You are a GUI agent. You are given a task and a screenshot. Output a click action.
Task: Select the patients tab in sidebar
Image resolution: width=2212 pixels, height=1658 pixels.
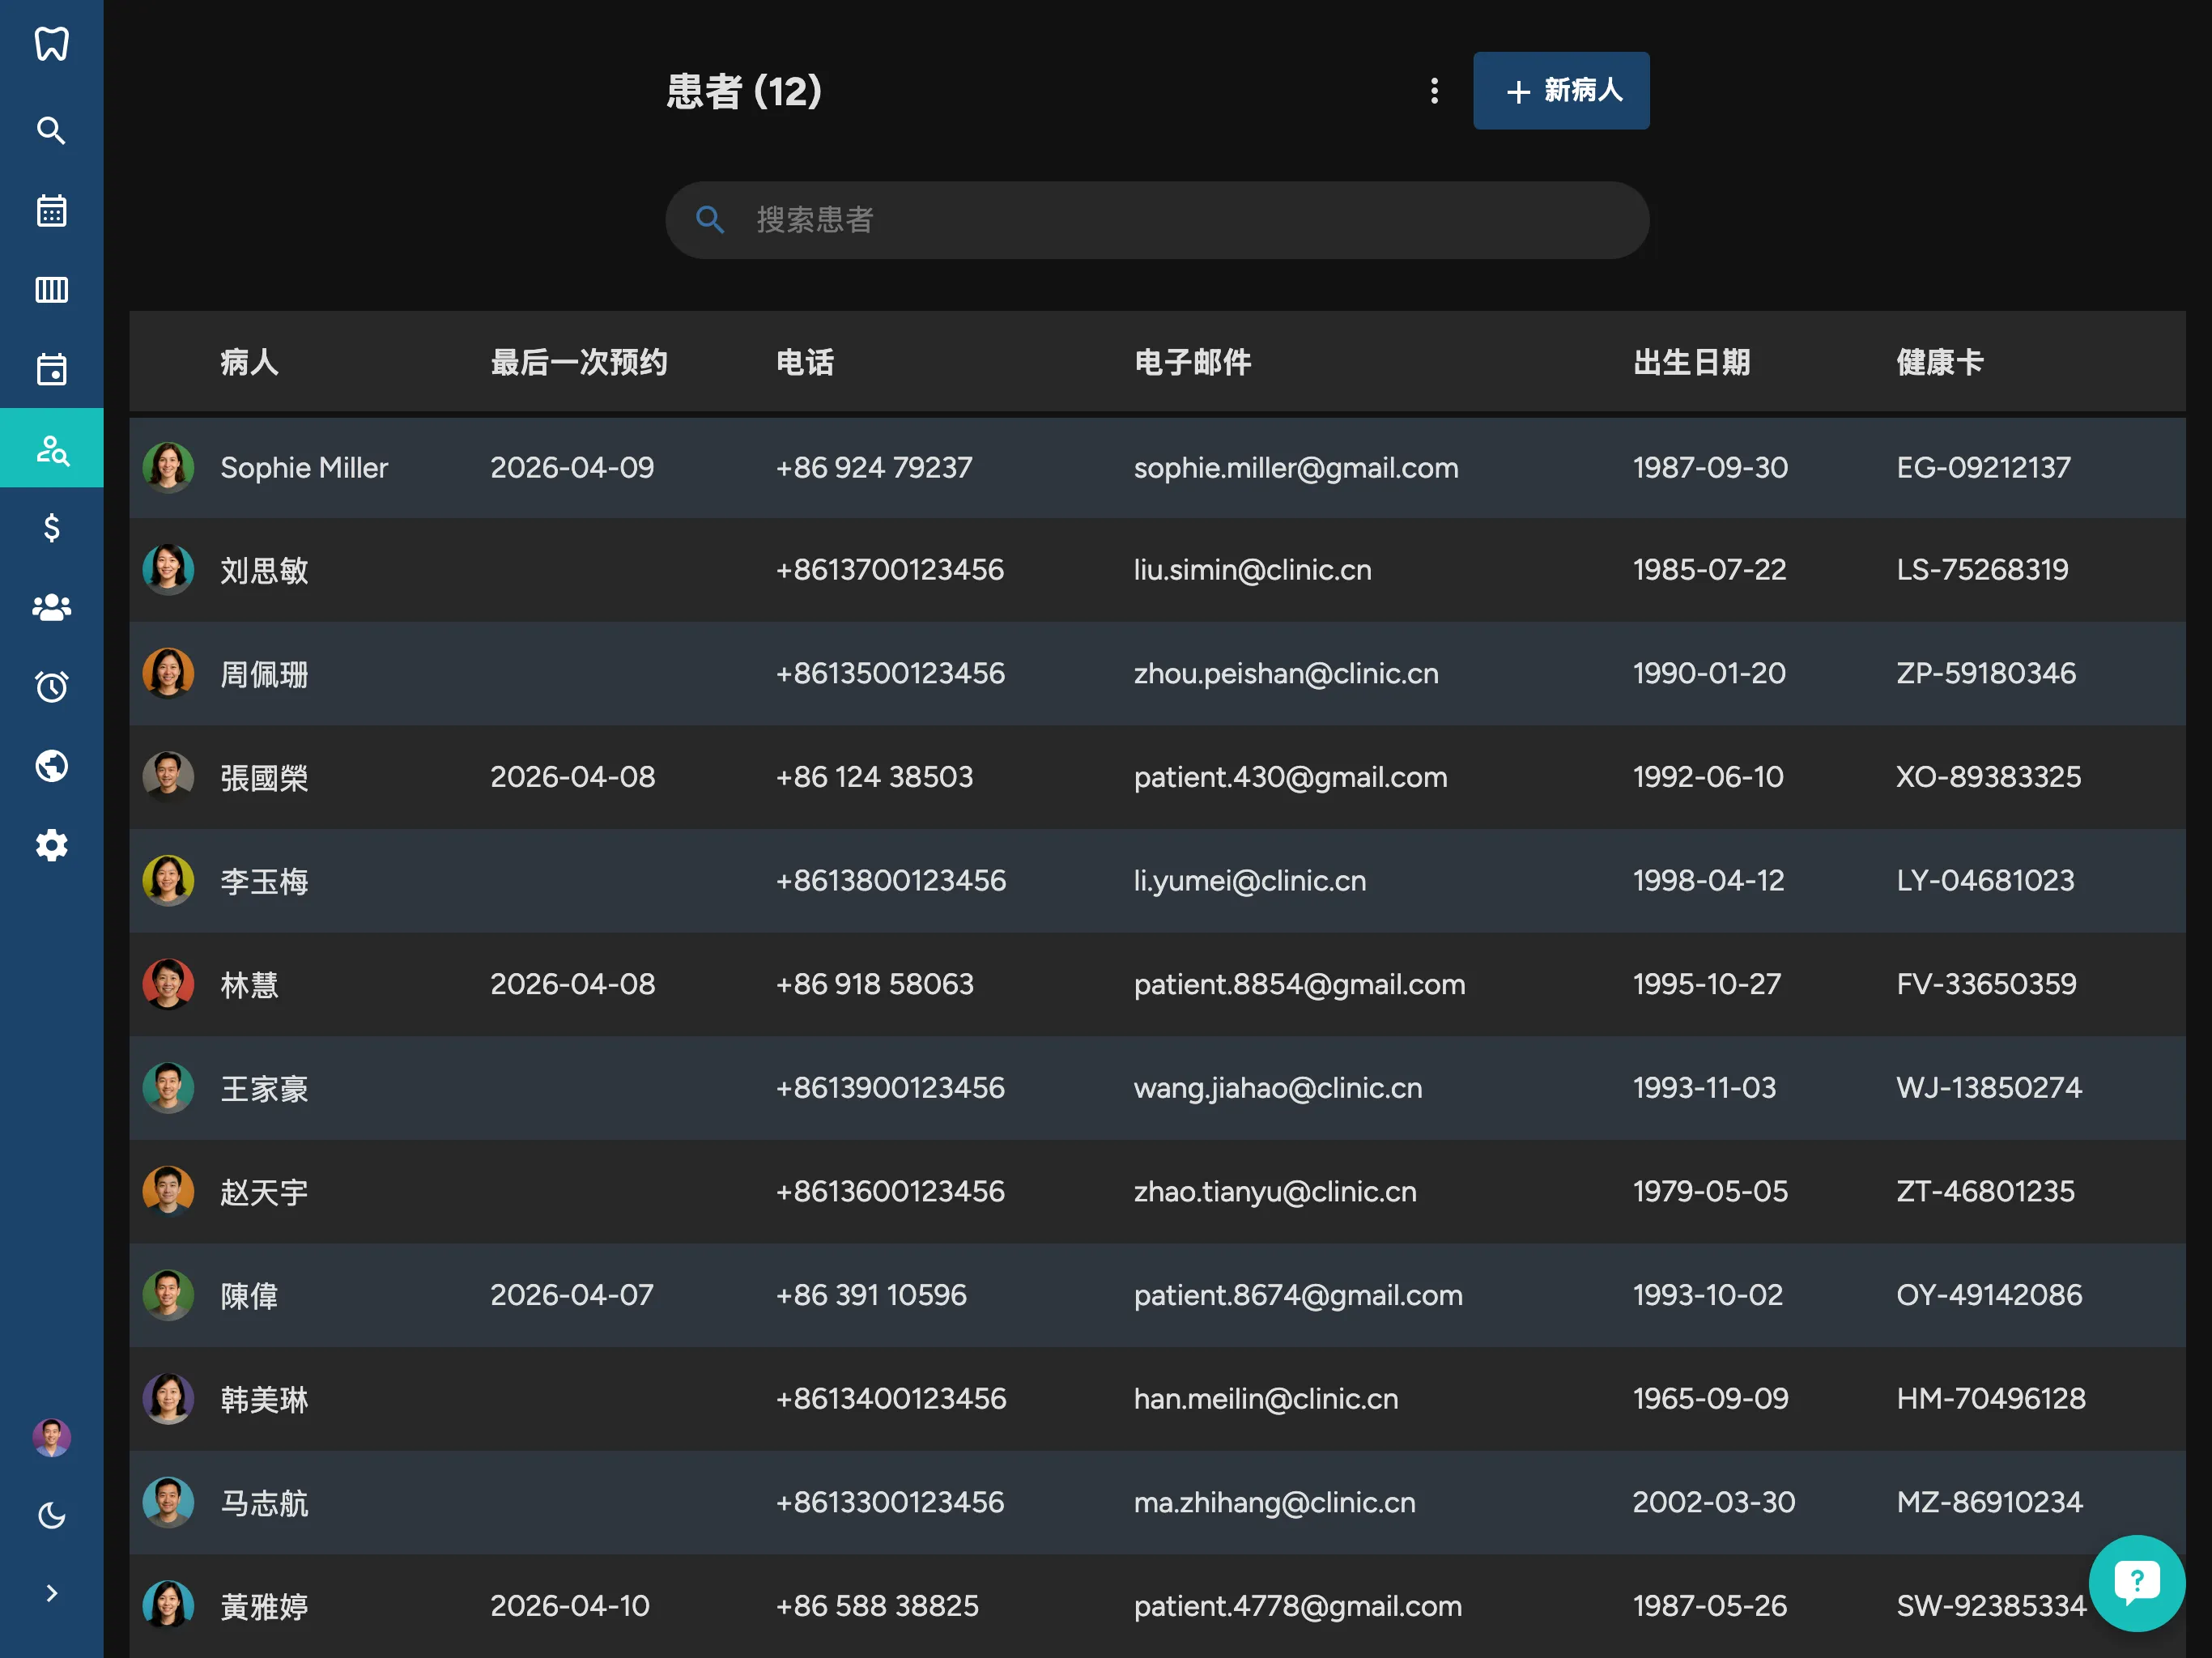pyautogui.click(x=51, y=449)
